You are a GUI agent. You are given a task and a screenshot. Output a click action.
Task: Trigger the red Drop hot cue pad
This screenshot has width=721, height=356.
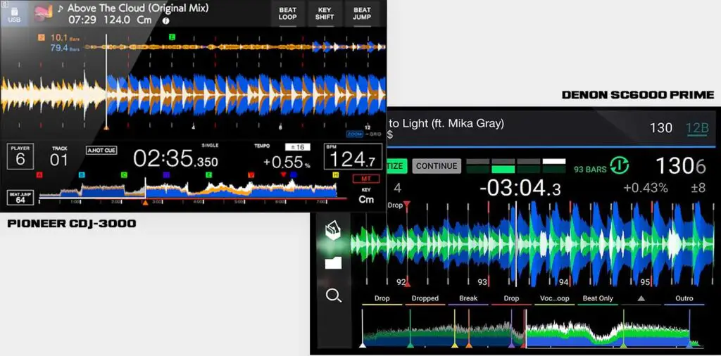(x=511, y=299)
